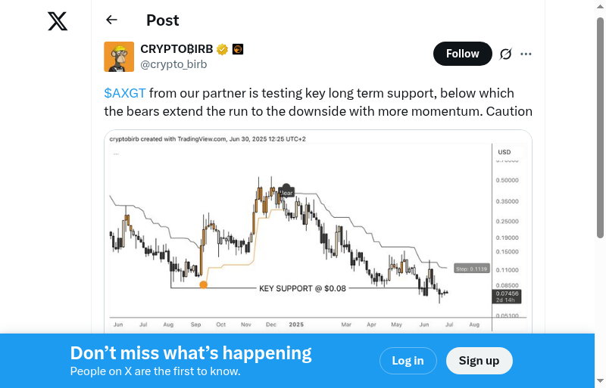This screenshot has height=388, width=606.
Task: Click the orange dot marker on chart
Action: point(203,284)
